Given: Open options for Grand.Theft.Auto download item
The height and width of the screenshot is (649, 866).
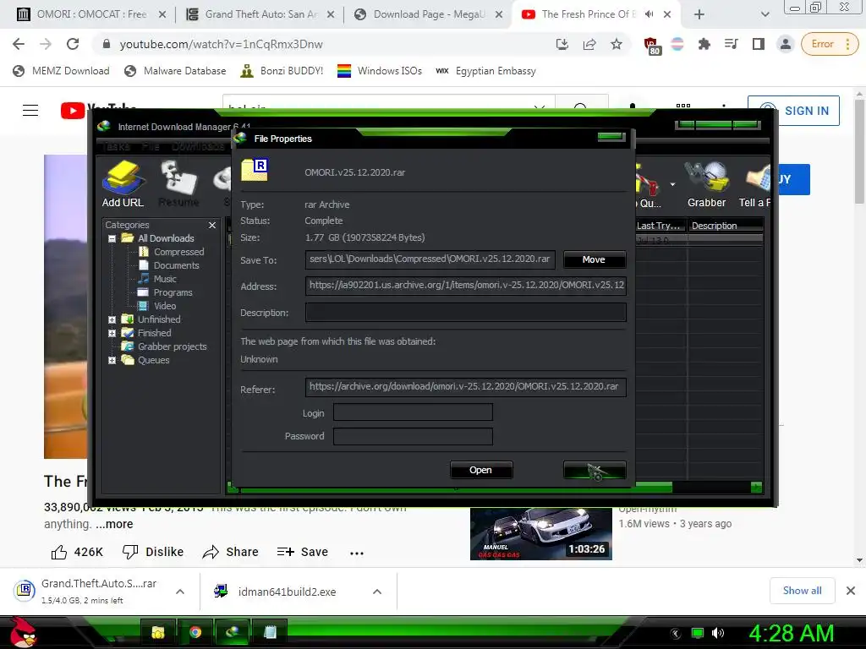Looking at the screenshot, I should (180, 592).
